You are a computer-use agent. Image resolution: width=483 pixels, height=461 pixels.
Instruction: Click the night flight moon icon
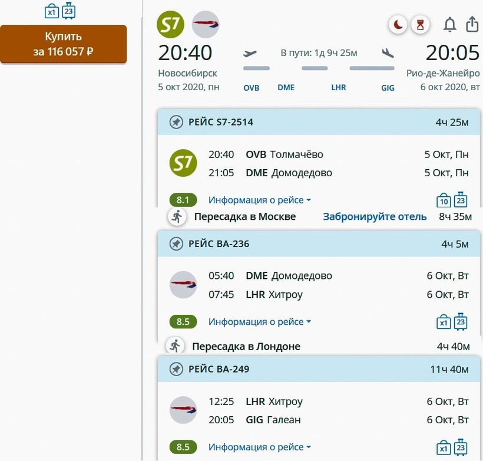tap(399, 25)
